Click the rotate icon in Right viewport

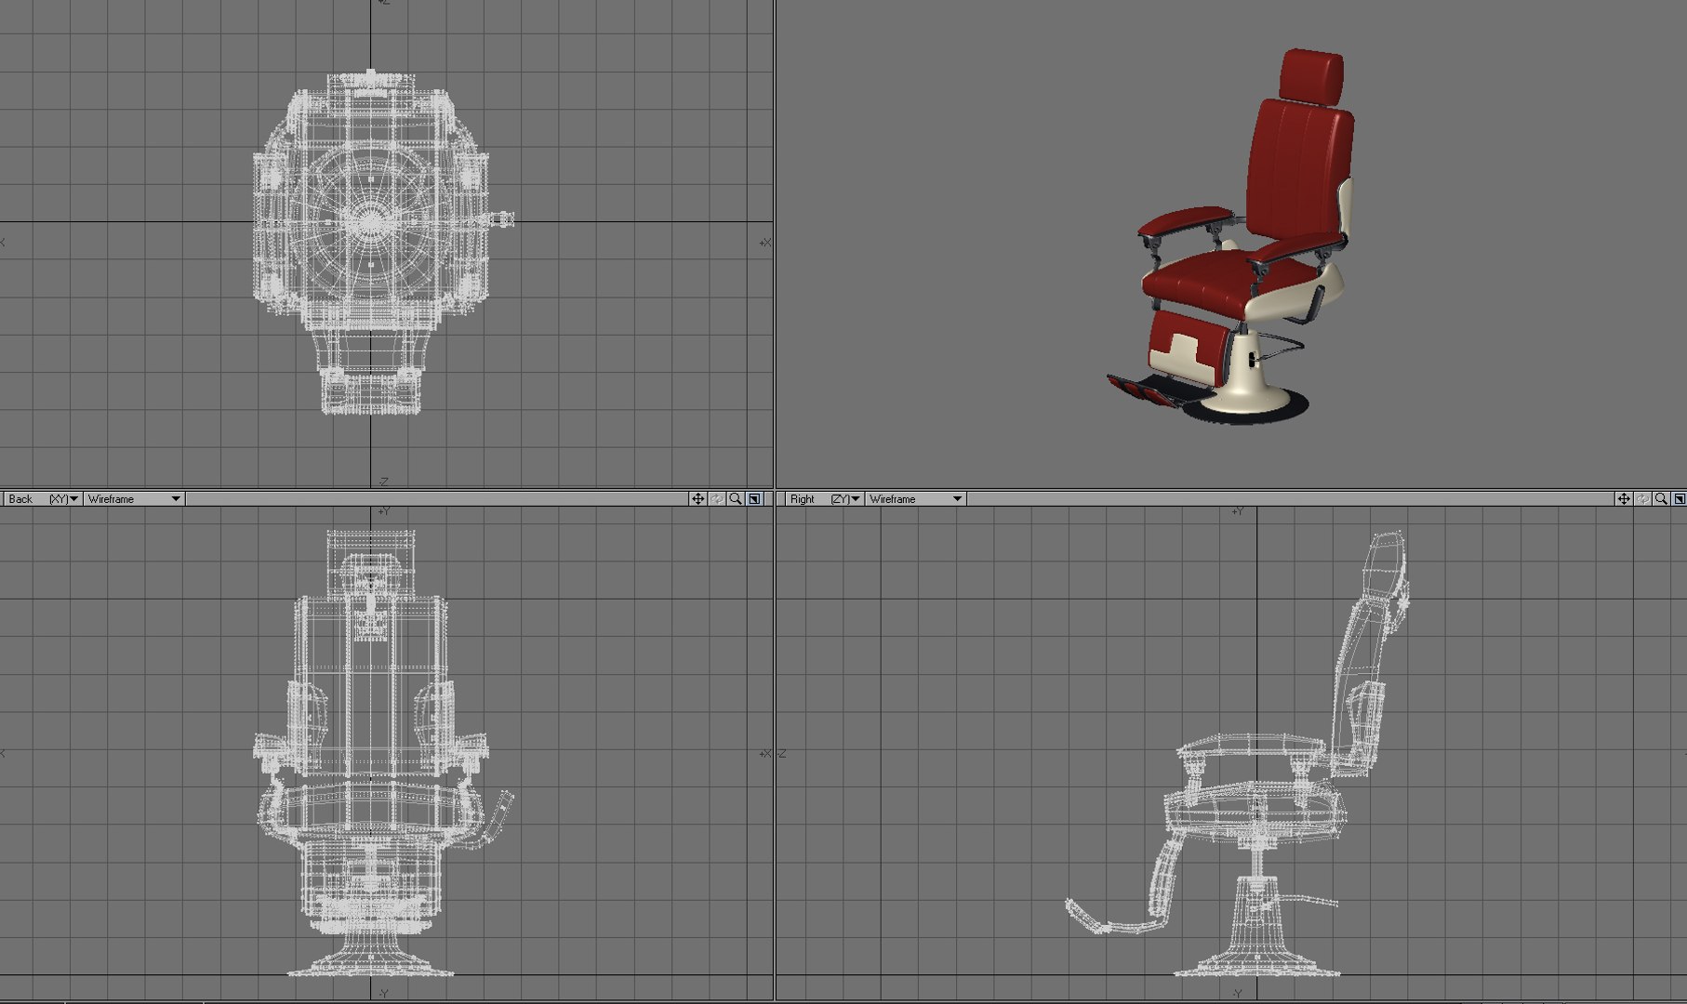[1642, 499]
